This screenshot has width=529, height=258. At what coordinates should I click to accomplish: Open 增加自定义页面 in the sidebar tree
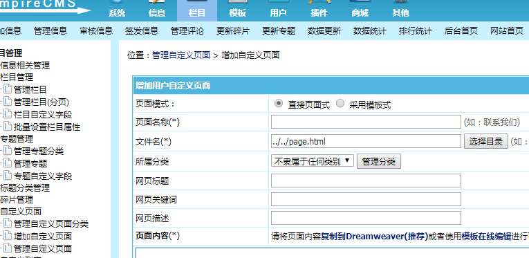[x=43, y=236]
